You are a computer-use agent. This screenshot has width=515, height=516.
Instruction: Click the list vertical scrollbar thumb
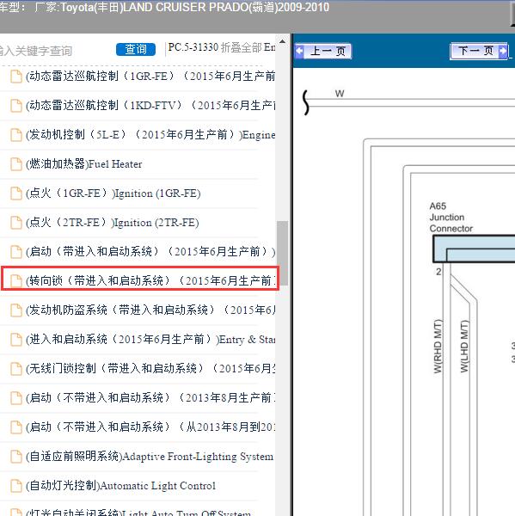pos(282,253)
